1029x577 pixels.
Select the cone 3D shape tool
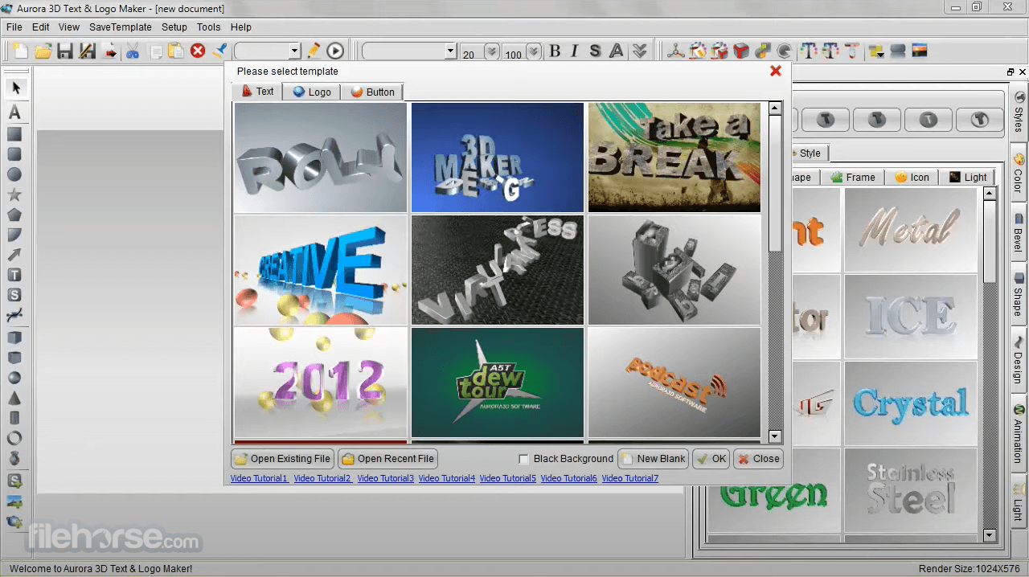[14, 398]
